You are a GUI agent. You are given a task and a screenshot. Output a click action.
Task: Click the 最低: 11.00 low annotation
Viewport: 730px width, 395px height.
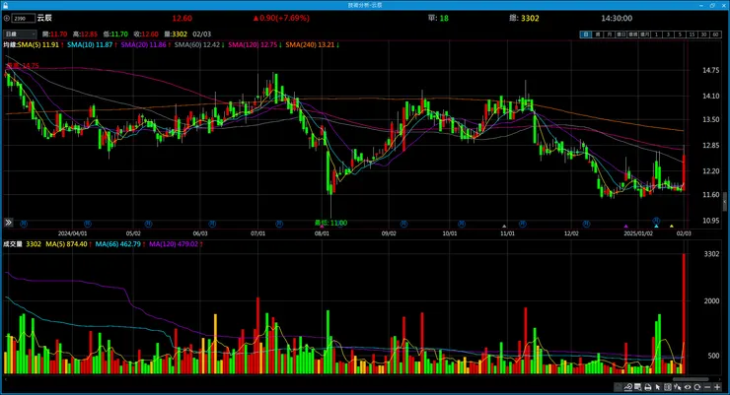pyautogui.click(x=331, y=223)
